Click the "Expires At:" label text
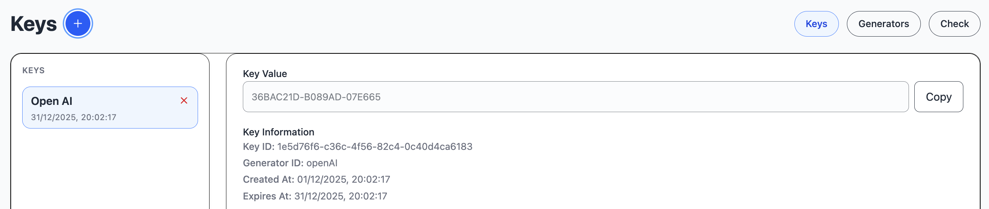 coord(267,196)
